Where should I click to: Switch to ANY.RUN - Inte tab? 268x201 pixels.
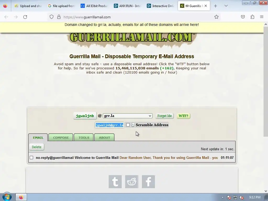point(127,6)
